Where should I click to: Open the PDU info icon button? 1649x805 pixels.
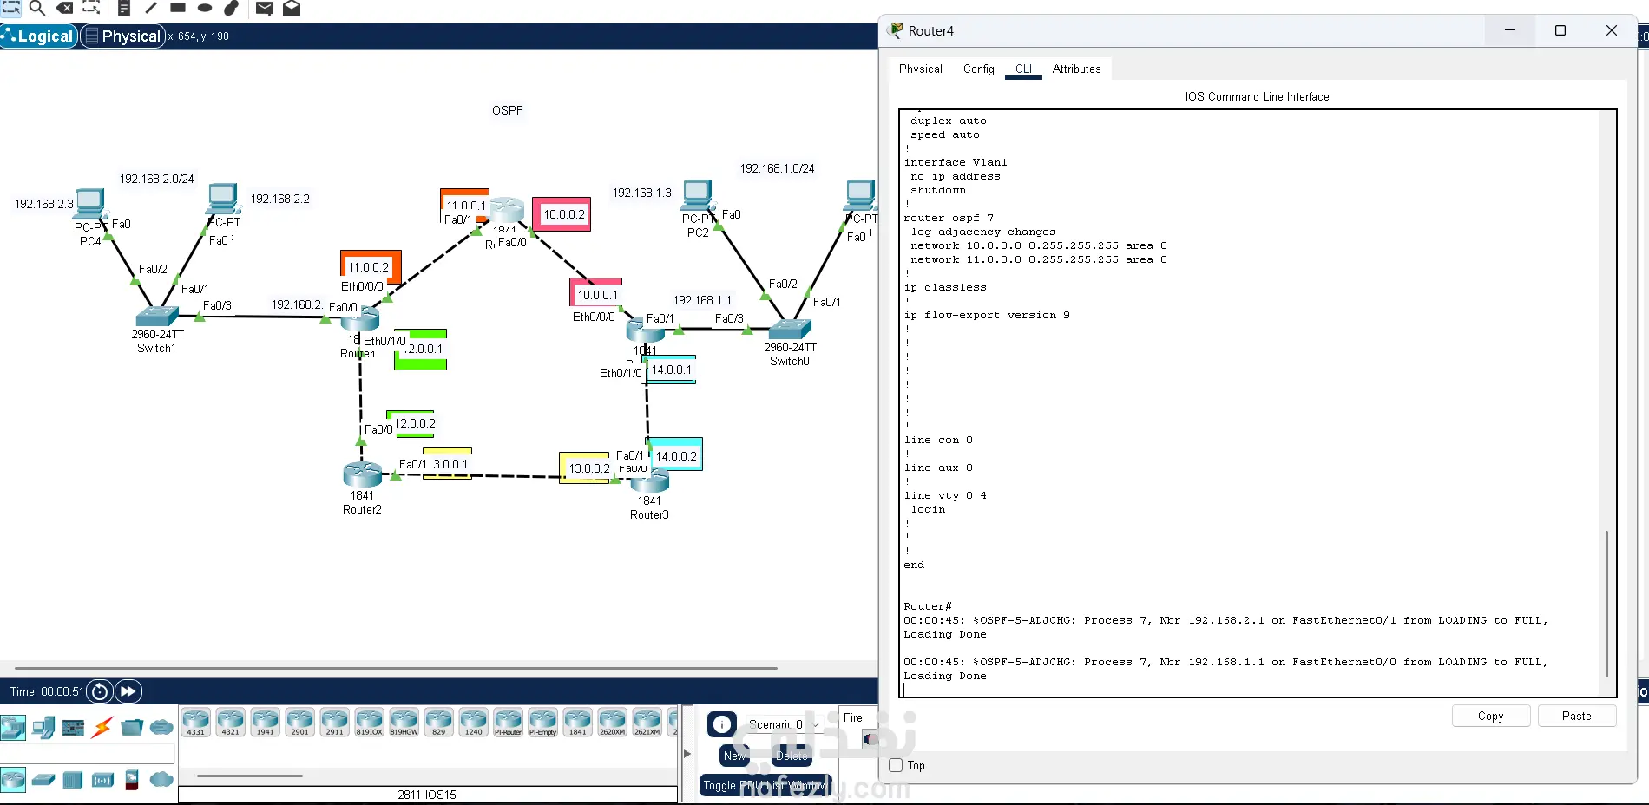pyautogui.click(x=722, y=724)
